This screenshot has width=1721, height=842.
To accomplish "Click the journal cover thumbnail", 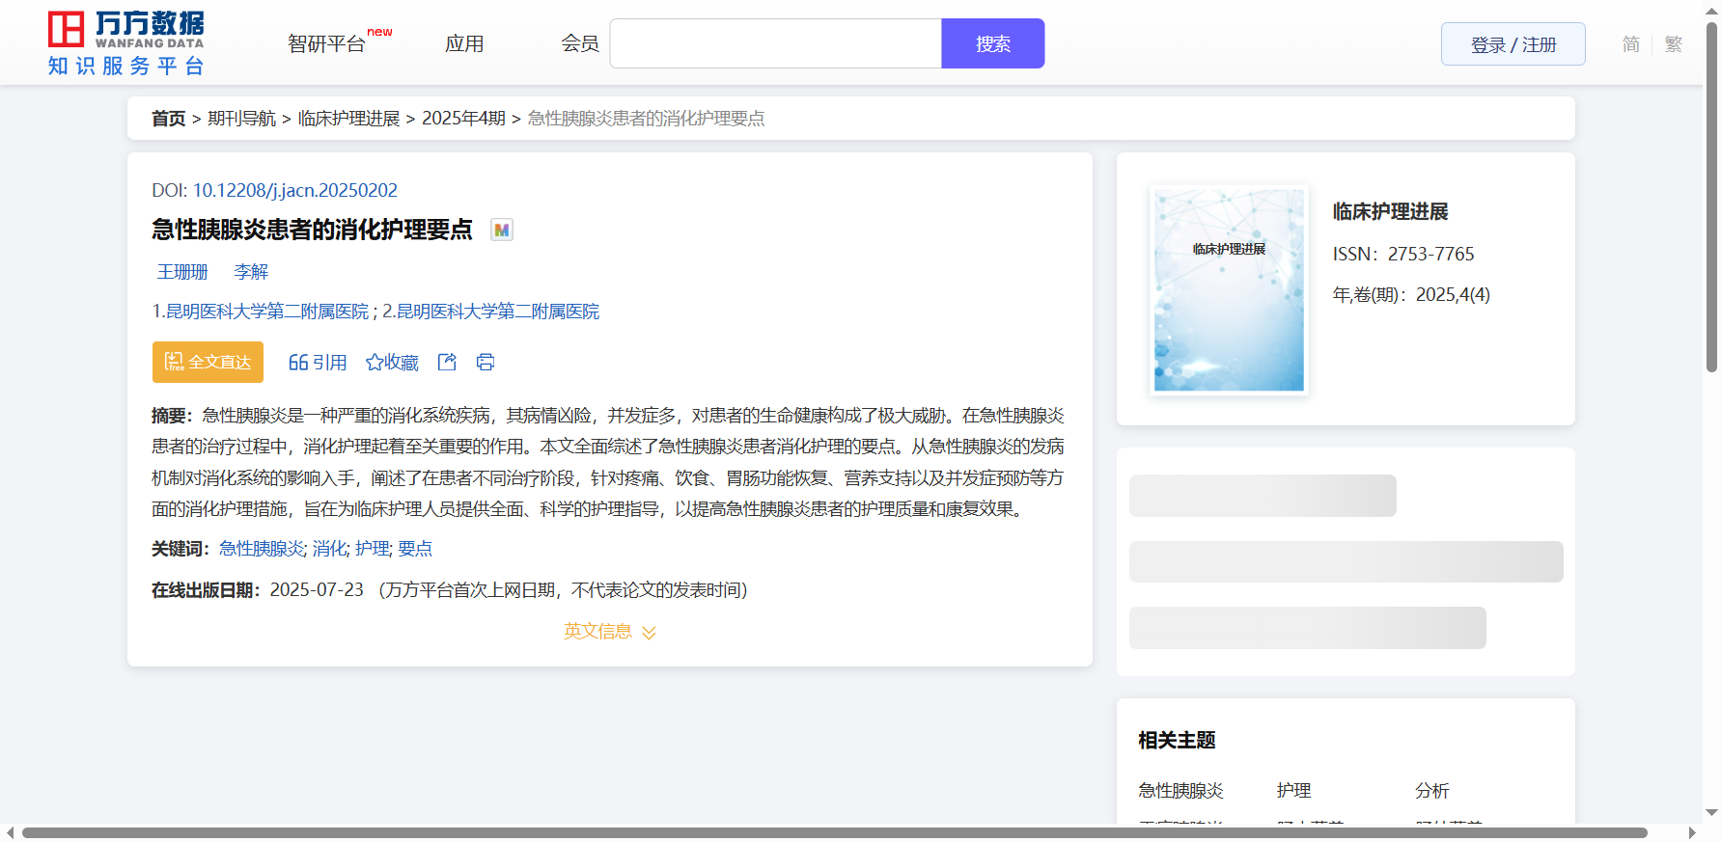I will click(1229, 289).
